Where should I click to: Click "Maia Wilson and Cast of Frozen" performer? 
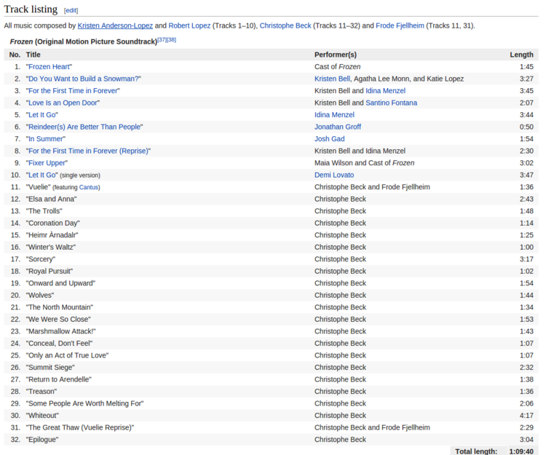[364, 163]
